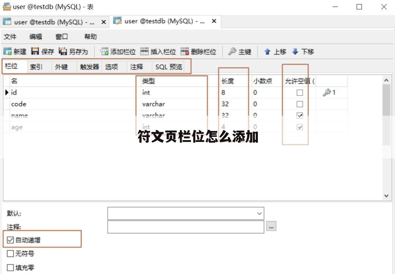Click the 允许空值 column header
This screenshot has width=395, height=274.
coord(300,81)
